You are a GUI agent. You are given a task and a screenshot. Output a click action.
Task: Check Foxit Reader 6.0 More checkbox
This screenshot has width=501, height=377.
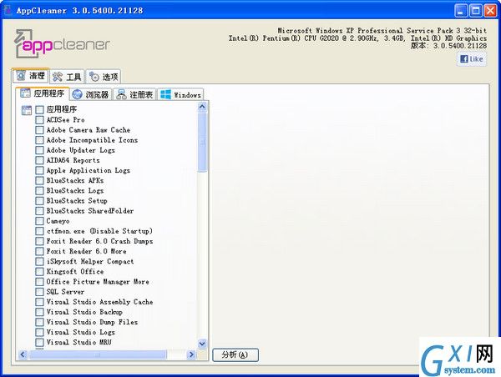pos(39,252)
